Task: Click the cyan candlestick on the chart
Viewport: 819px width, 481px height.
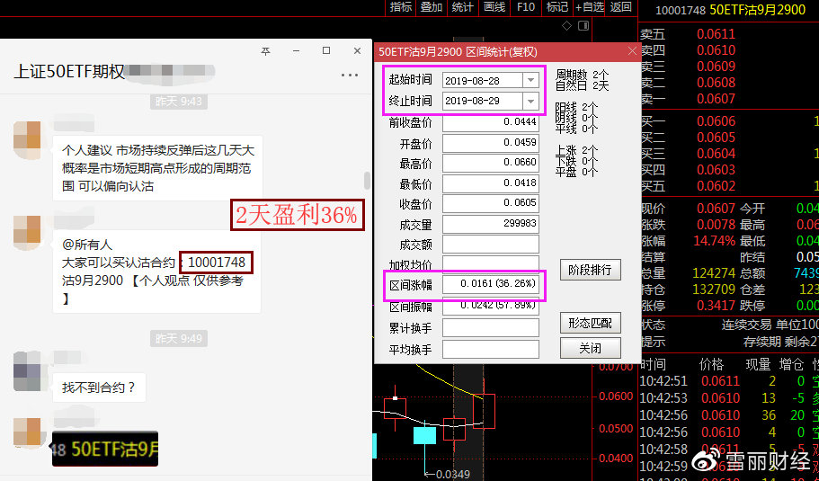Action: [424, 435]
